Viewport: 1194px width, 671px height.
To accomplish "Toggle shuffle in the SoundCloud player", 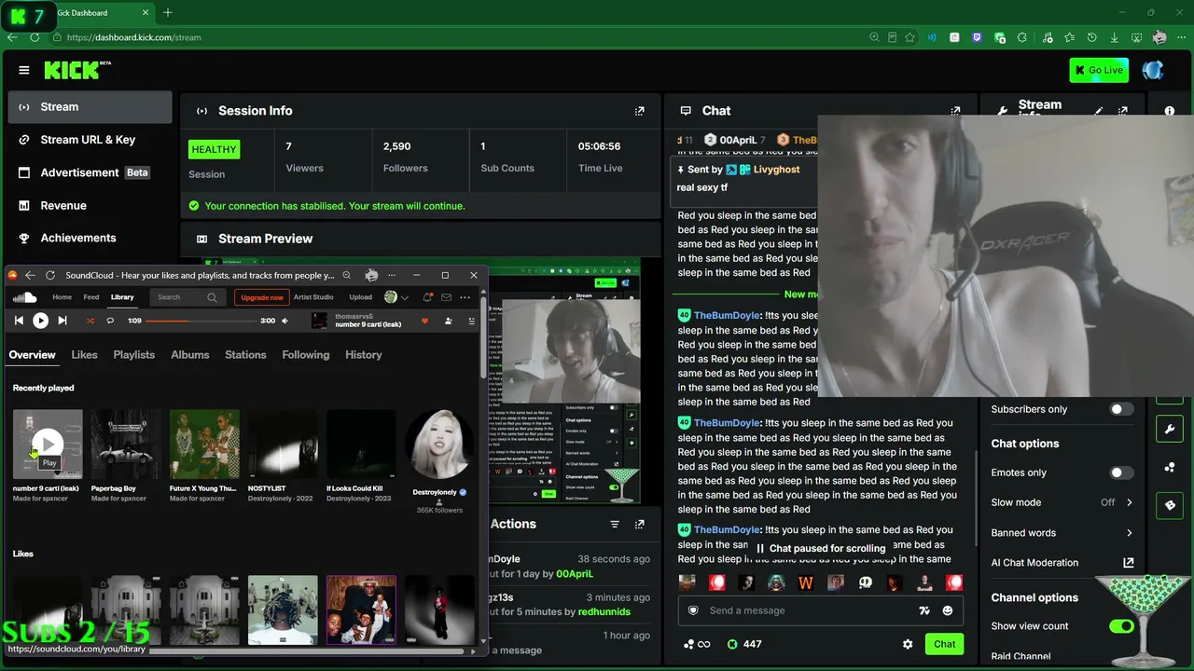I will tap(90, 321).
